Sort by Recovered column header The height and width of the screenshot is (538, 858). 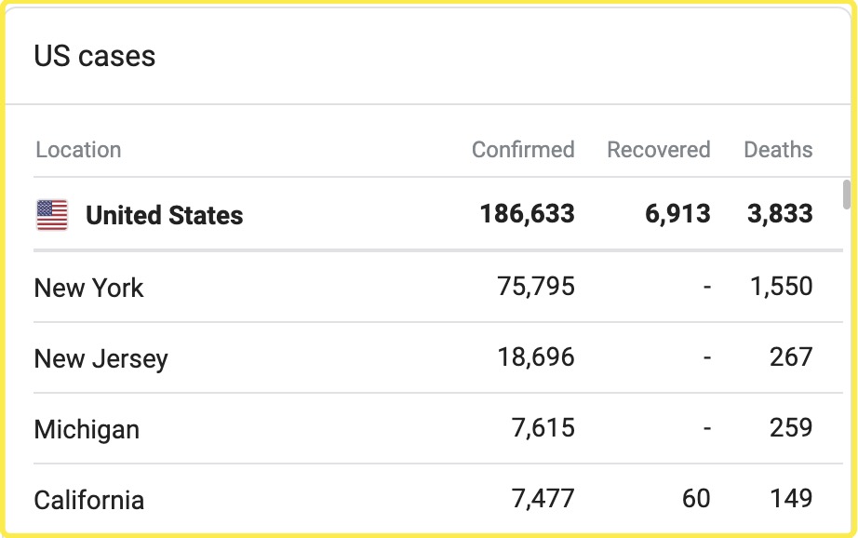pyautogui.click(x=658, y=150)
